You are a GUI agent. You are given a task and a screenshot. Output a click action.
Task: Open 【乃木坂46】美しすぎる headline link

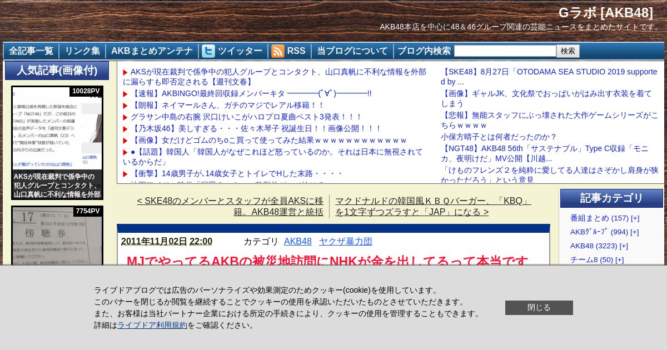256,128
